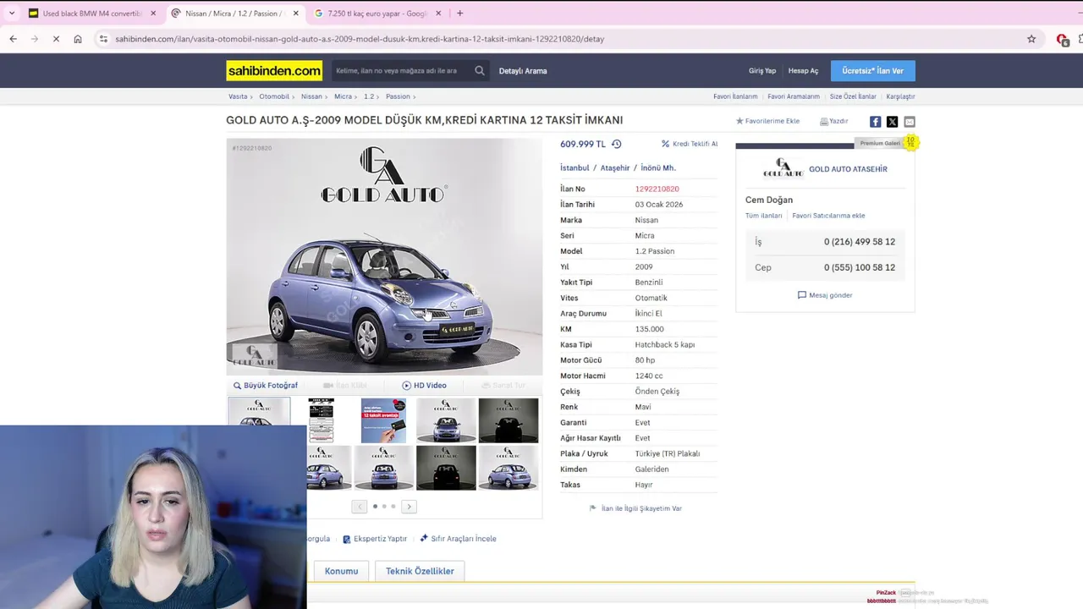Open Favori Aramalarım link
This screenshot has width=1083, height=609.
794,96
